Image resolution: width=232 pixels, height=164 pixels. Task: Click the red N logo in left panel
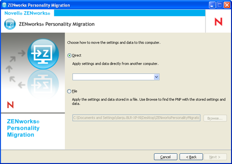click(x=10, y=105)
